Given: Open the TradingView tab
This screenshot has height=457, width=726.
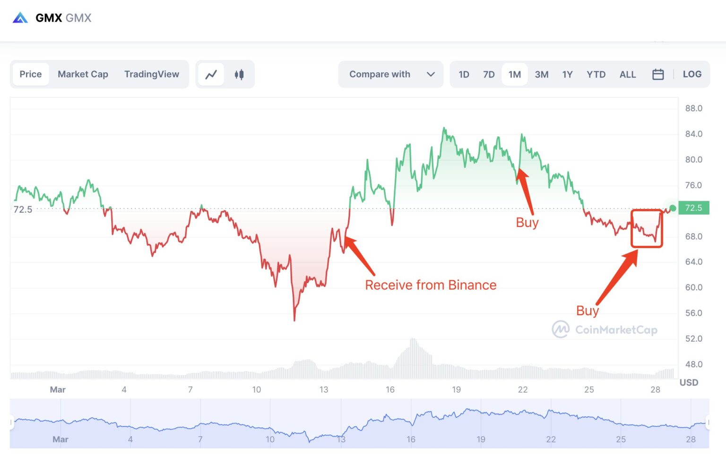Looking at the screenshot, I should 152,74.
